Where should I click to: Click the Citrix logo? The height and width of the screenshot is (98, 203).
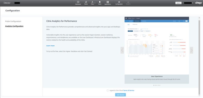[198, 3]
